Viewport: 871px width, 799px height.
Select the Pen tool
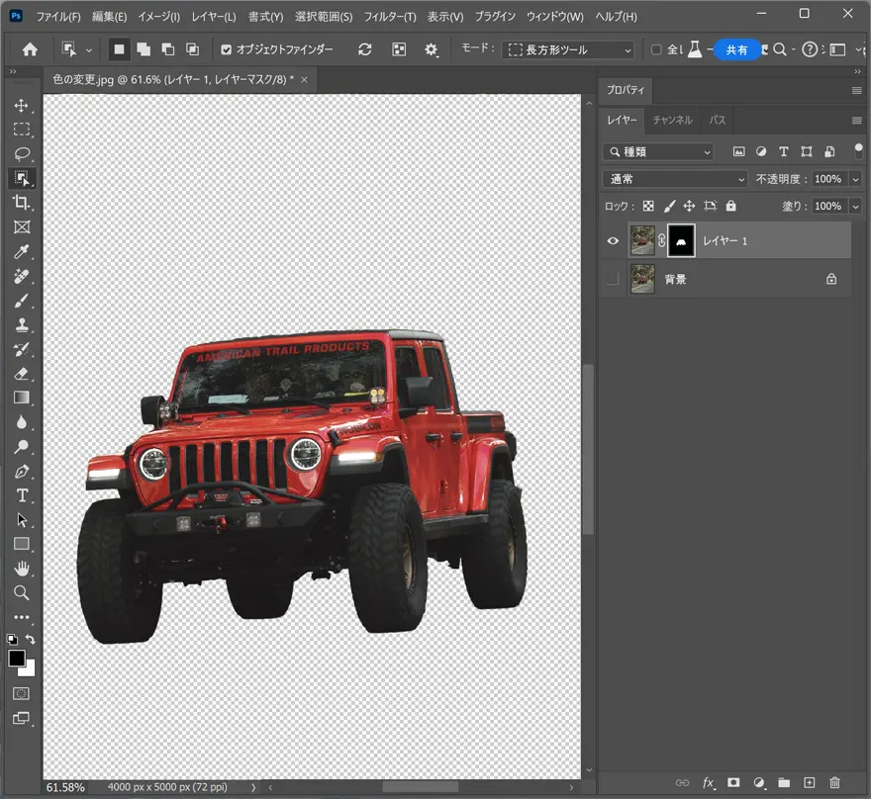[22, 471]
